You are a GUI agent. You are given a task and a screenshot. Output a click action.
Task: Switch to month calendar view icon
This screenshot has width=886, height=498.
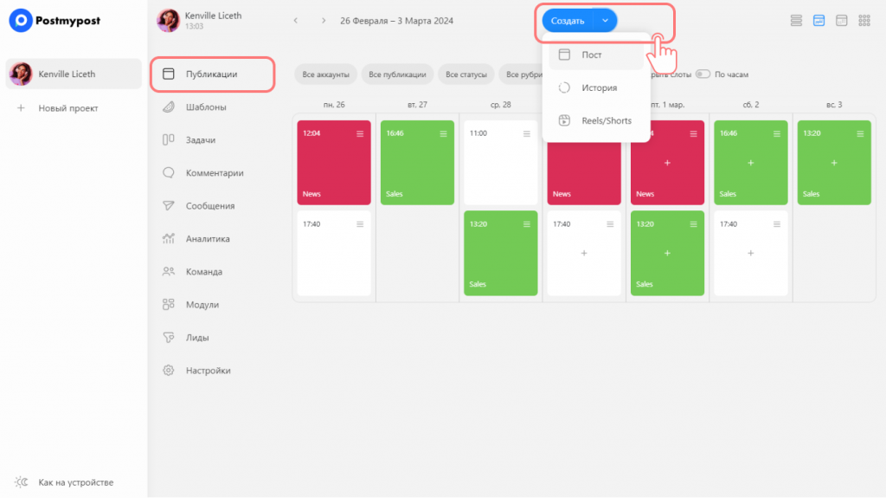pos(841,21)
